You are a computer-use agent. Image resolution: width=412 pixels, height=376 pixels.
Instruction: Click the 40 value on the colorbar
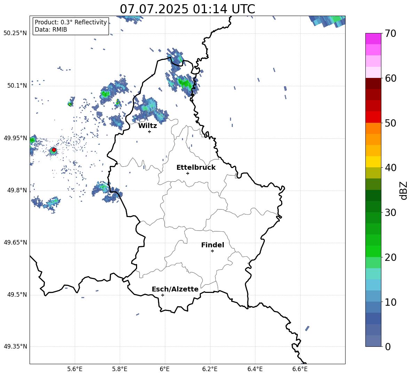(390, 168)
